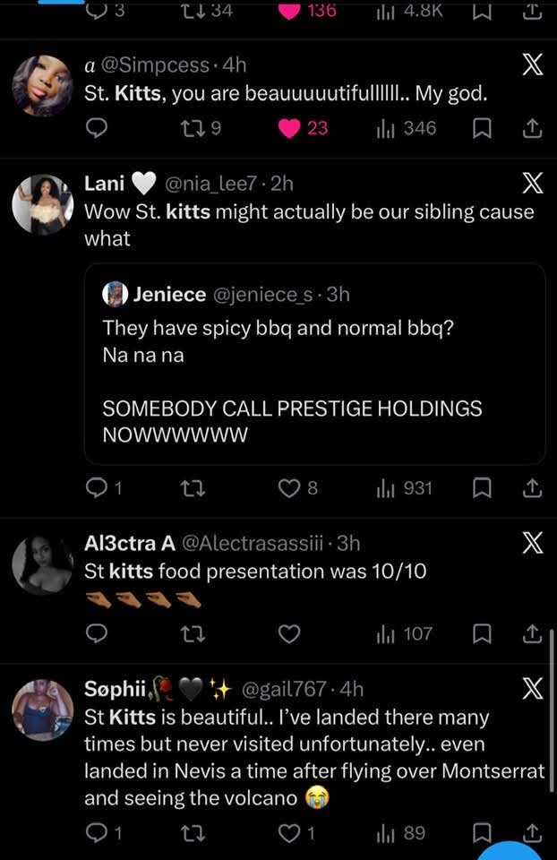Bookmark Al3ctra A's tweet with 107 views
The width and height of the screenshot is (557, 860).
[481, 634]
